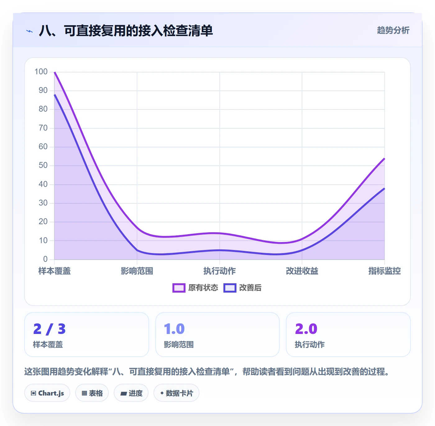Screen dimensions: 435x426
Task: Click the 100 y-axis tick label
Action: point(41,72)
